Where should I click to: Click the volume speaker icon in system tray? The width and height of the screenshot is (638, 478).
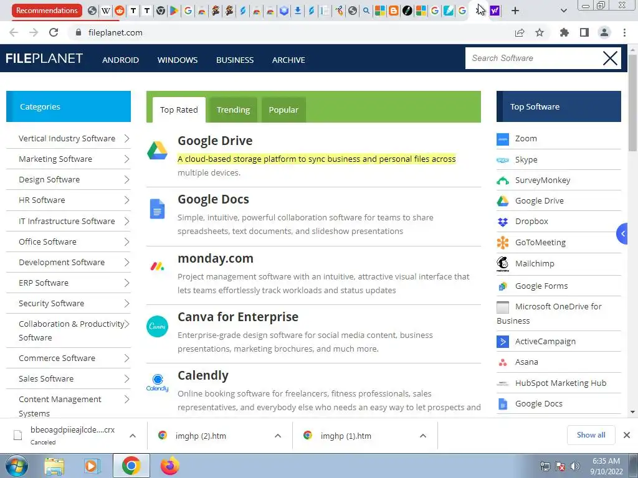coord(575,466)
